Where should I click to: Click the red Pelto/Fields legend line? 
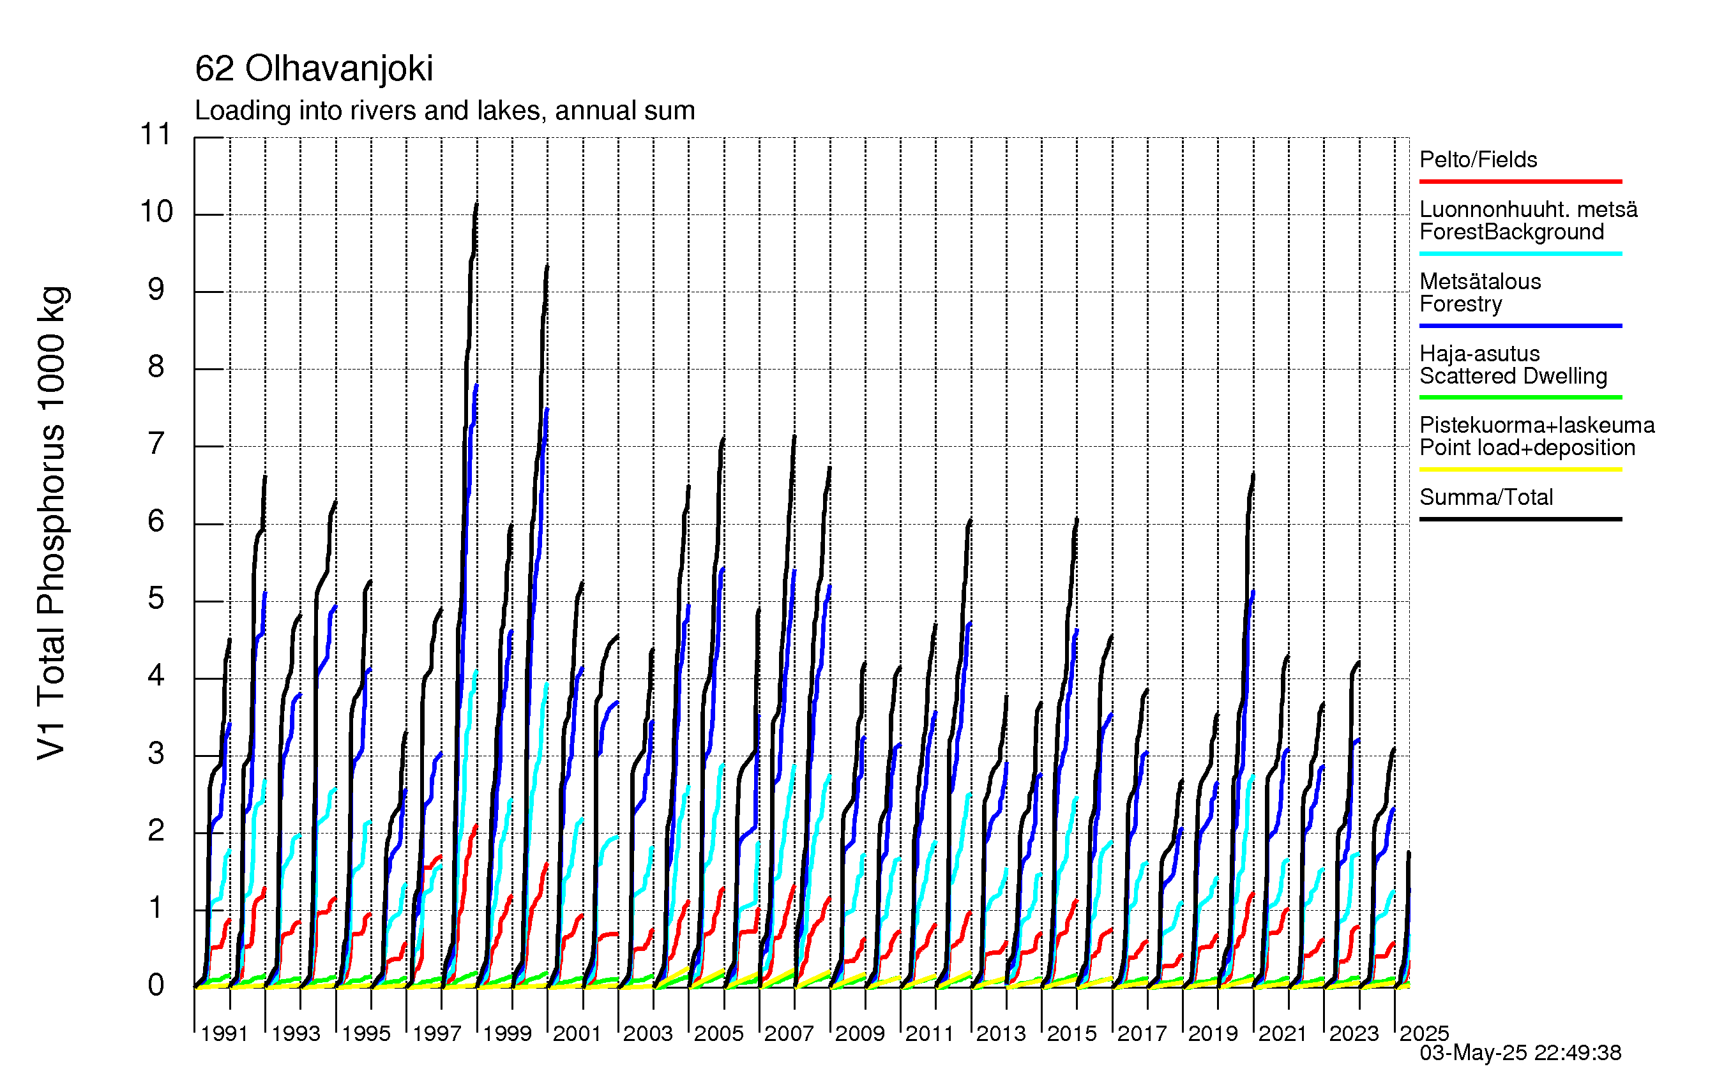[1521, 181]
